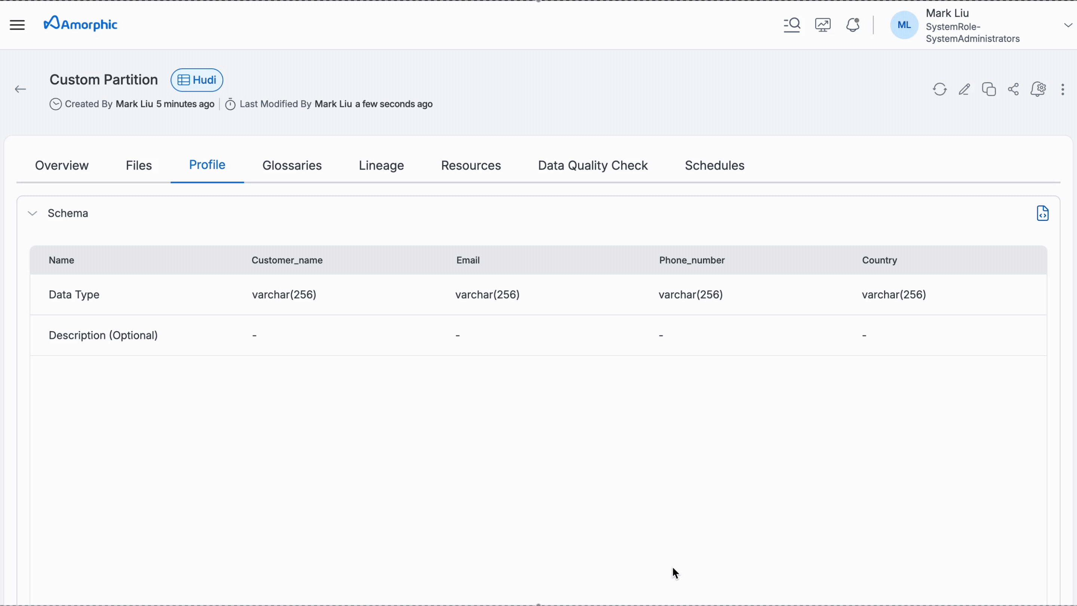Edit the dataset using the pencil icon

[964, 89]
